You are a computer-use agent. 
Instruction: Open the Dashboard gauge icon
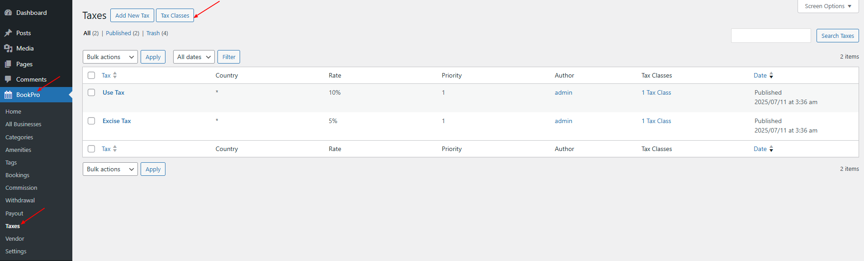(8, 13)
